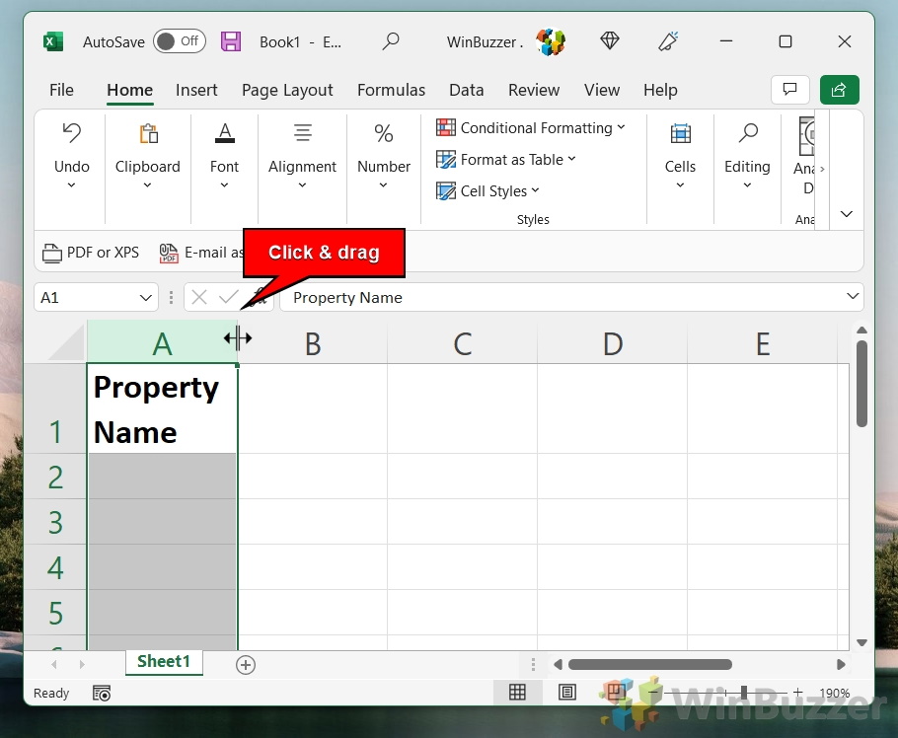
Task: Open Conditional Formatting options
Action: (532, 127)
